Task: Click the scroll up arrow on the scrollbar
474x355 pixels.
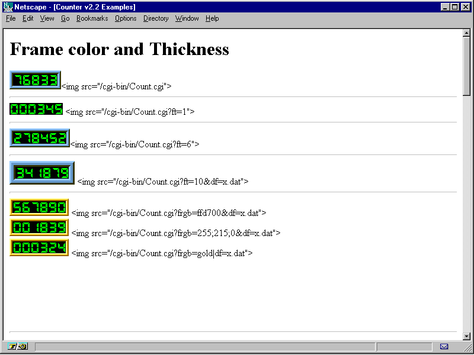Action: point(466,33)
